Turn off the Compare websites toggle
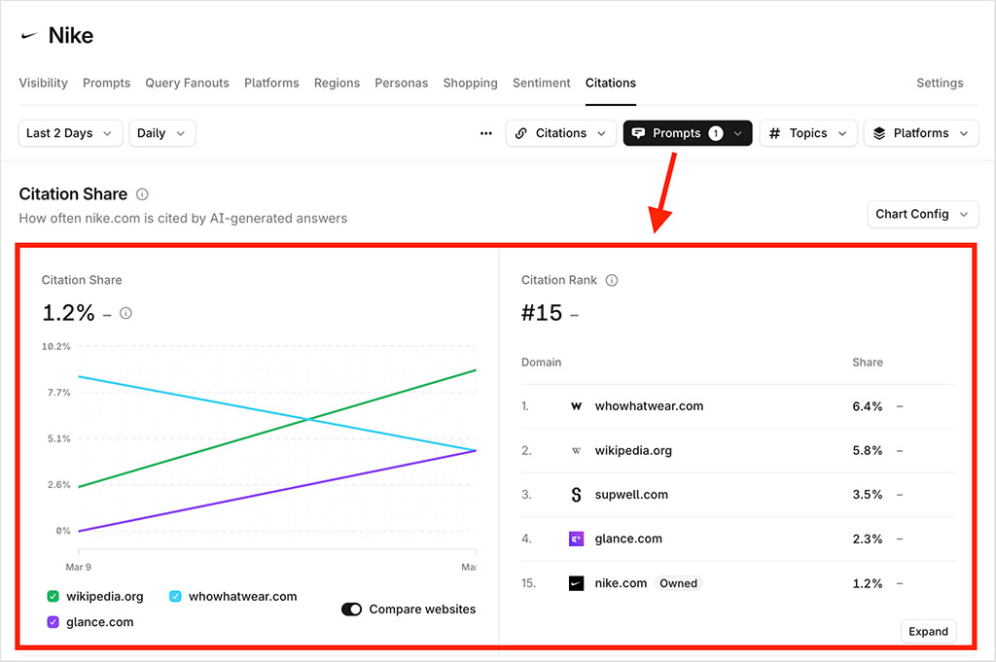Viewport: 996px width, 662px height. tap(351, 610)
